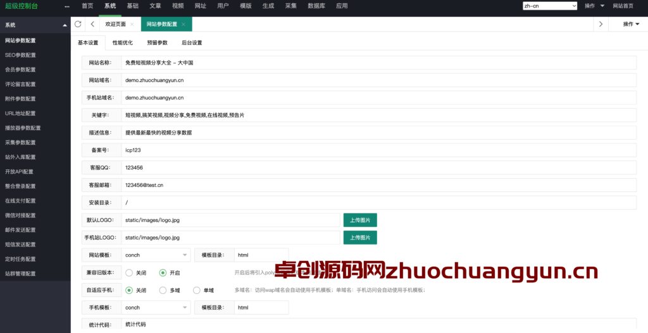Image resolution: width=648 pixels, height=333 pixels.
Task: Switch to the 预留参数 tab
Action: [x=157, y=42]
